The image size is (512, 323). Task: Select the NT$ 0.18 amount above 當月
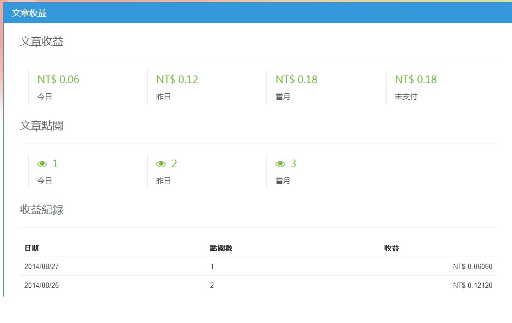297,79
